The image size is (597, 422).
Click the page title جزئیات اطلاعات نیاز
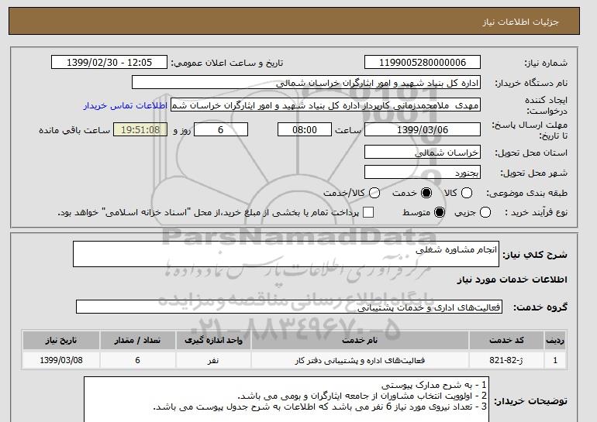(520, 22)
